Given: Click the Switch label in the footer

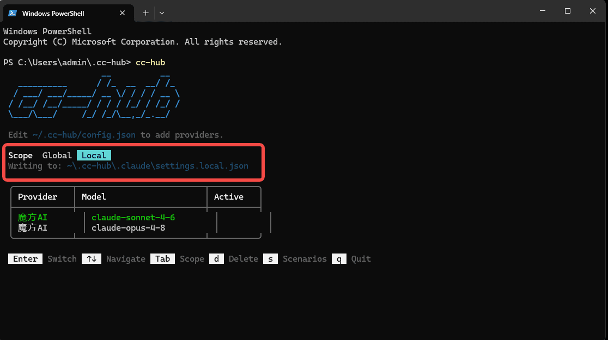Looking at the screenshot, I should click(x=62, y=259).
